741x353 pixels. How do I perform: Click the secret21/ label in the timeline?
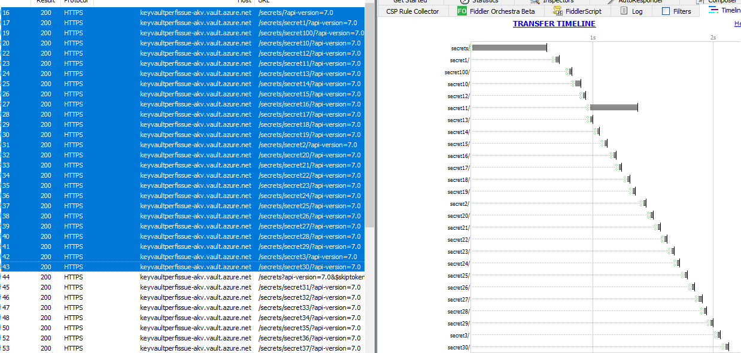[x=459, y=228]
